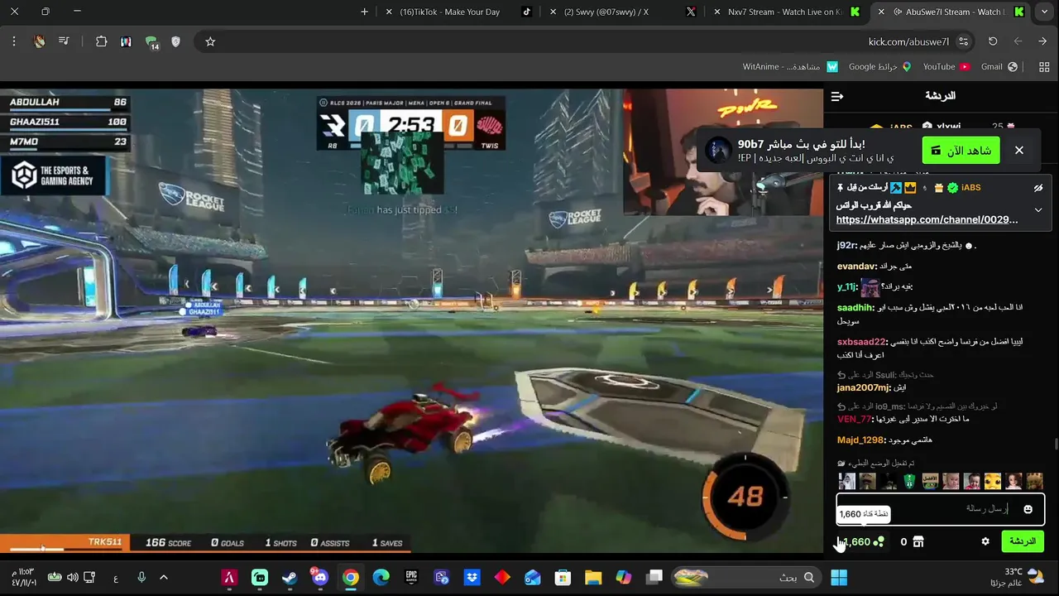Hide the pinned message using the eye-slash icon
Image resolution: width=1059 pixels, height=596 pixels.
click(1038, 188)
